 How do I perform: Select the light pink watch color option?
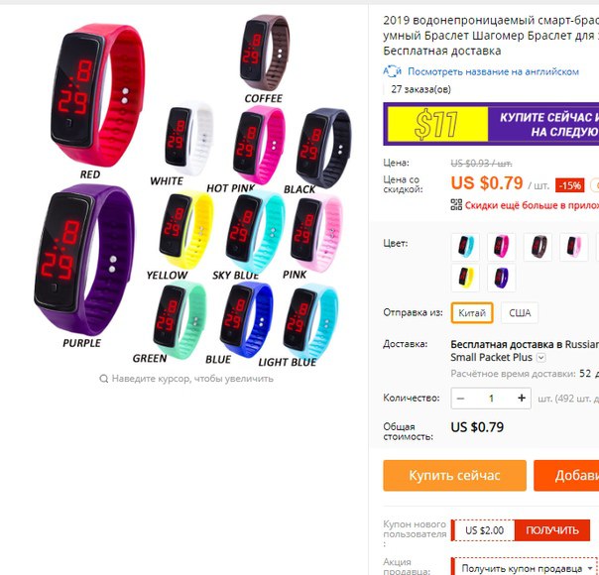573,247
